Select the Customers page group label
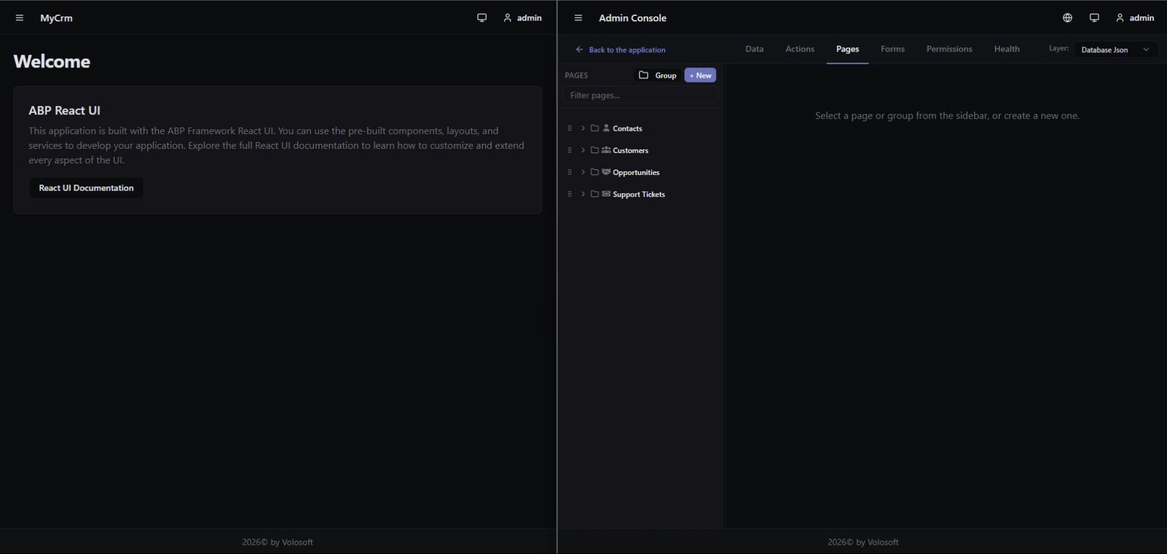Viewport: 1167px width, 554px height. (630, 150)
